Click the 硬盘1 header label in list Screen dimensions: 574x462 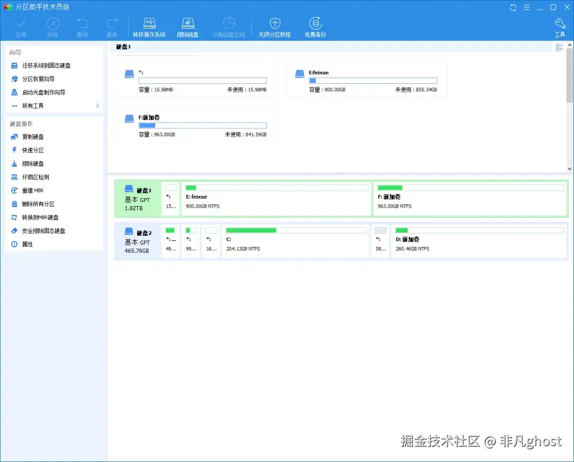[x=123, y=47]
